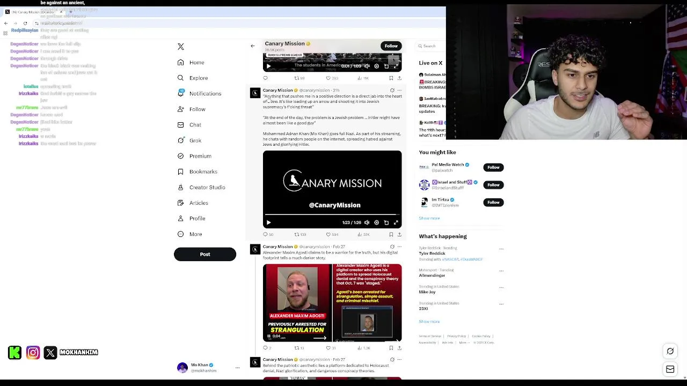Open more options on the 21h post
Image resolution: width=687 pixels, height=386 pixels.
point(399,90)
